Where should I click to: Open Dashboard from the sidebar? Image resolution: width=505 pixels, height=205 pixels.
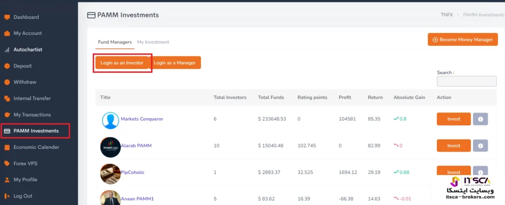pos(26,17)
